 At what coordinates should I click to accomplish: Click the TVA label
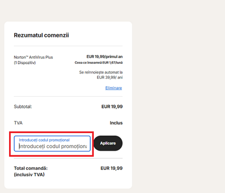click(x=18, y=123)
